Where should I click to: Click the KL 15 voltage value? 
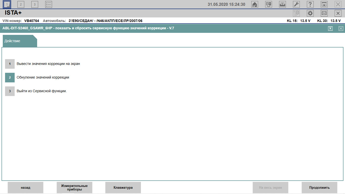click(x=305, y=21)
